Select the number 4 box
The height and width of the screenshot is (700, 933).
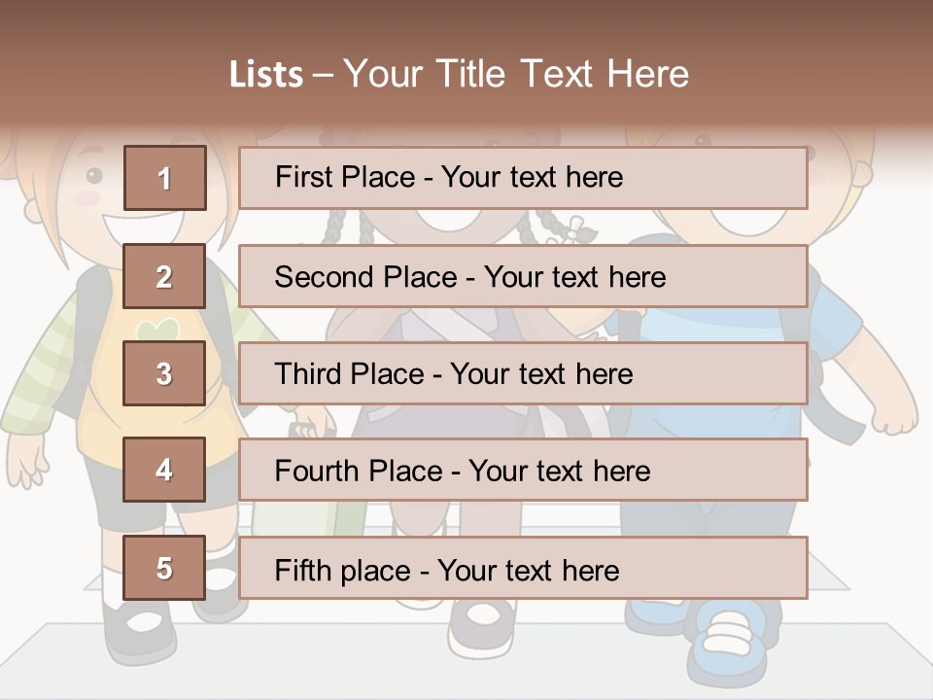click(164, 470)
